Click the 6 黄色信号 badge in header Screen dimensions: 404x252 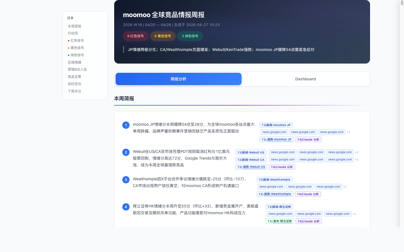tap(163, 36)
